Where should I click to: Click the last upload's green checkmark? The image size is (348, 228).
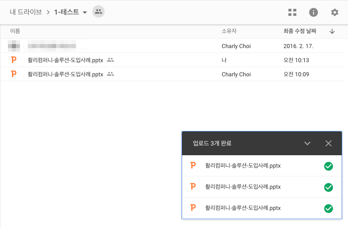(328, 208)
